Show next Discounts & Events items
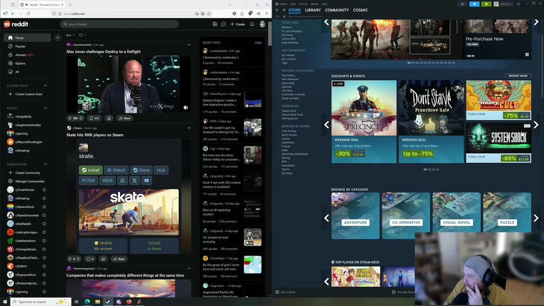Screen dimensions: 544x306 (x=536, y=125)
